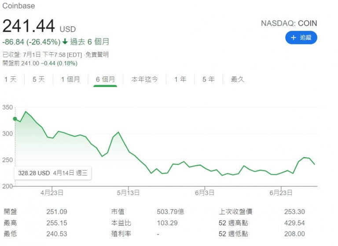Select the 5 年 range tab
The width and height of the screenshot is (338, 246).
209,80
